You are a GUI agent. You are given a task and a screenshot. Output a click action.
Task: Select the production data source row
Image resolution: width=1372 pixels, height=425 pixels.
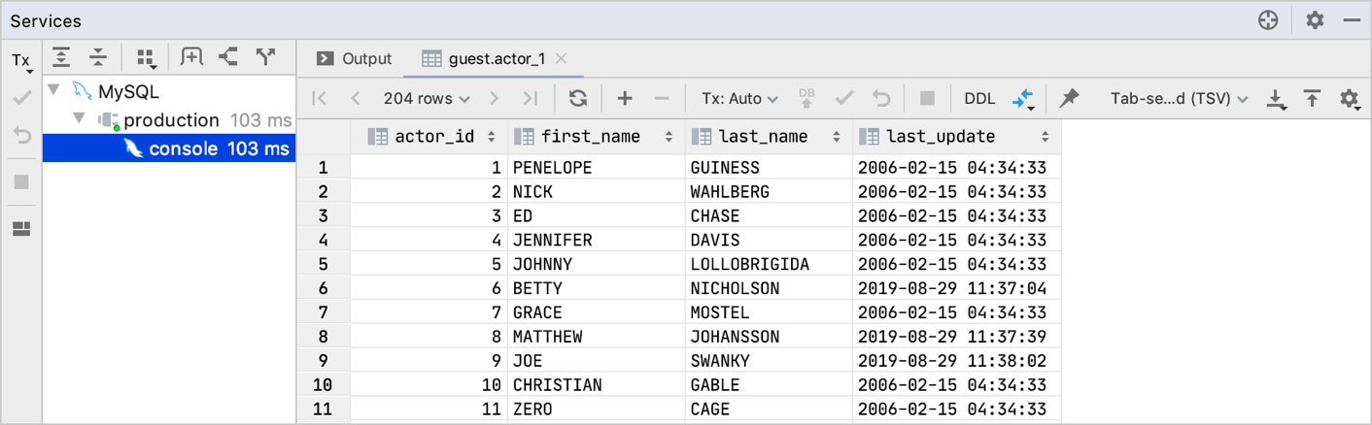pyautogui.click(x=169, y=120)
